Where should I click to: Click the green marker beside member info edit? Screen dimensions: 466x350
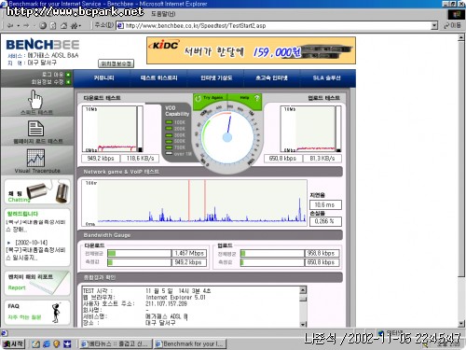[68, 82]
